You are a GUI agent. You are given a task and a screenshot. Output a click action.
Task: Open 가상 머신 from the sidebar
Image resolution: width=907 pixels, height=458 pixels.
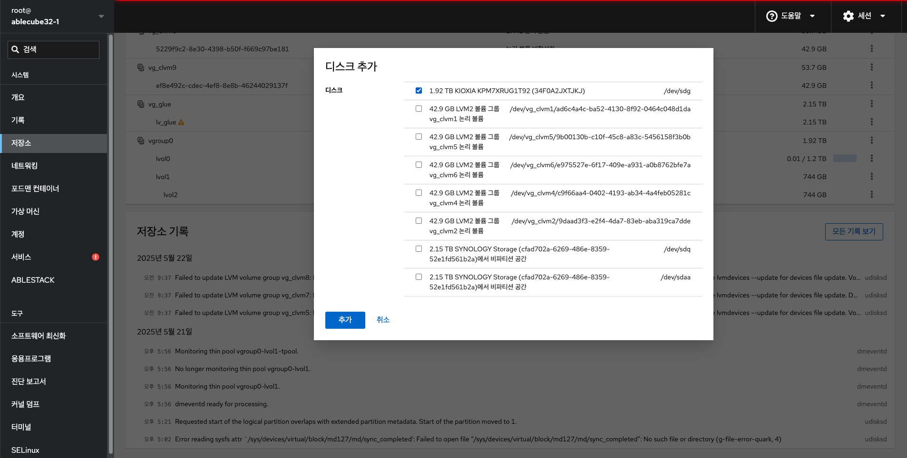click(x=26, y=211)
